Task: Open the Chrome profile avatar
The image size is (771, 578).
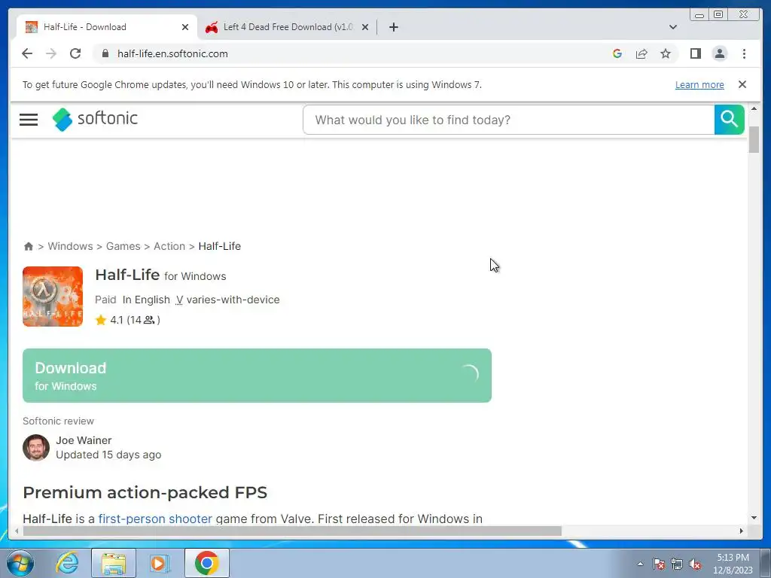Action: coord(720,53)
